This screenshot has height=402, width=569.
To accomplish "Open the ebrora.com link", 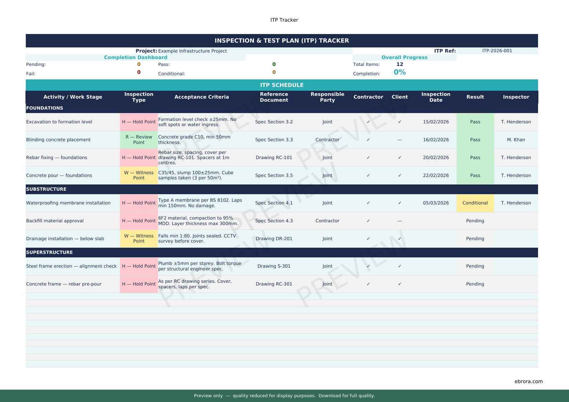I will coord(528,381).
